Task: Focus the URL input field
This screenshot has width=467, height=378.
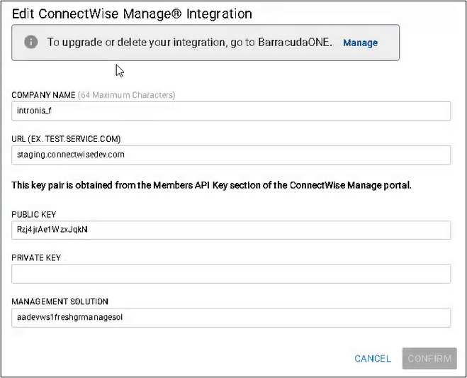Action: (x=231, y=155)
